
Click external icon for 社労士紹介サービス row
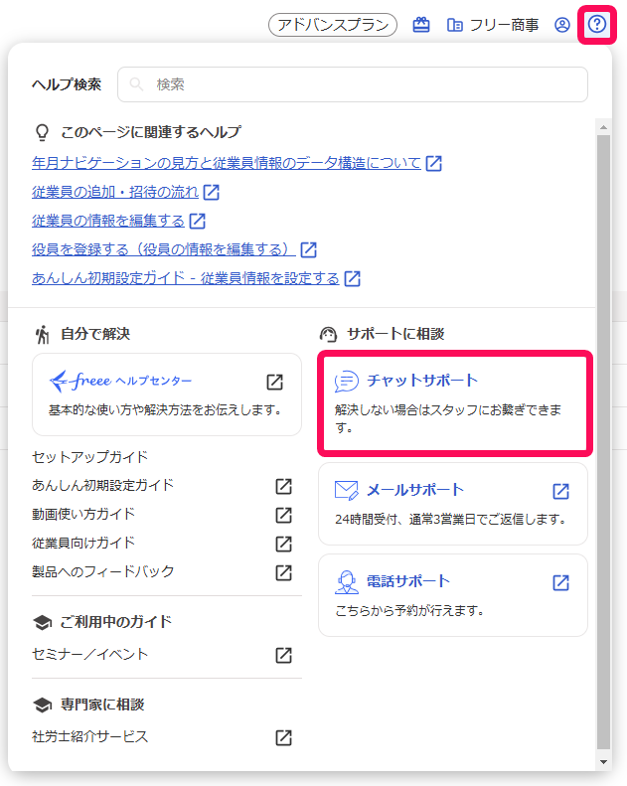(283, 738)
